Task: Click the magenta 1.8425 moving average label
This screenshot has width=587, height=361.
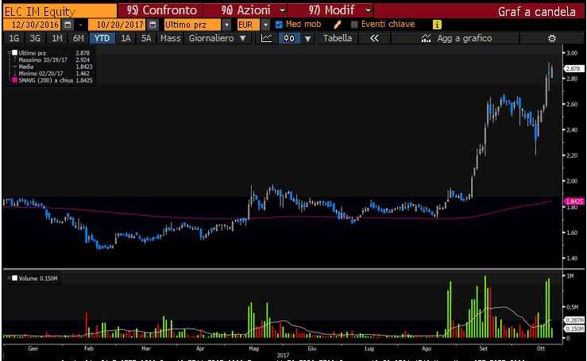Action: click(574, 202)
